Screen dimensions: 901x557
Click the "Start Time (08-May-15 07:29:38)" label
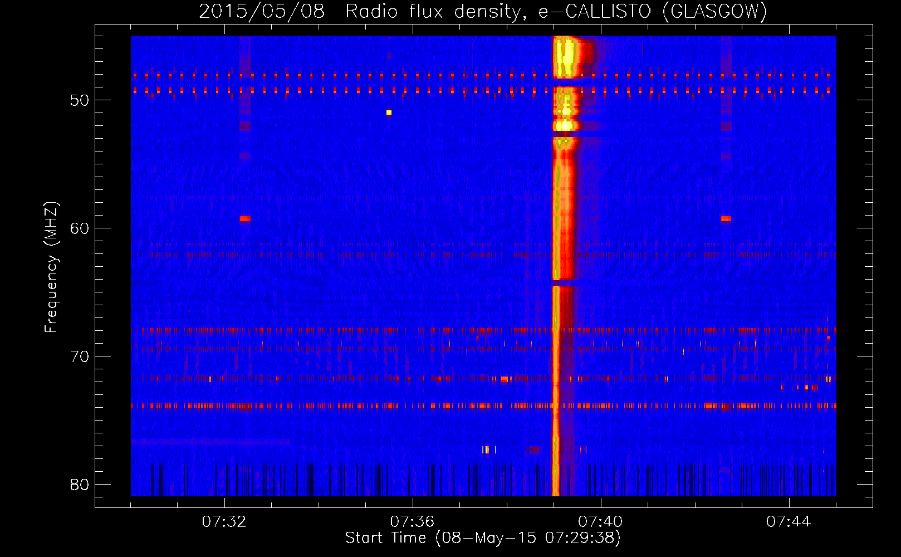coord(483,538)
